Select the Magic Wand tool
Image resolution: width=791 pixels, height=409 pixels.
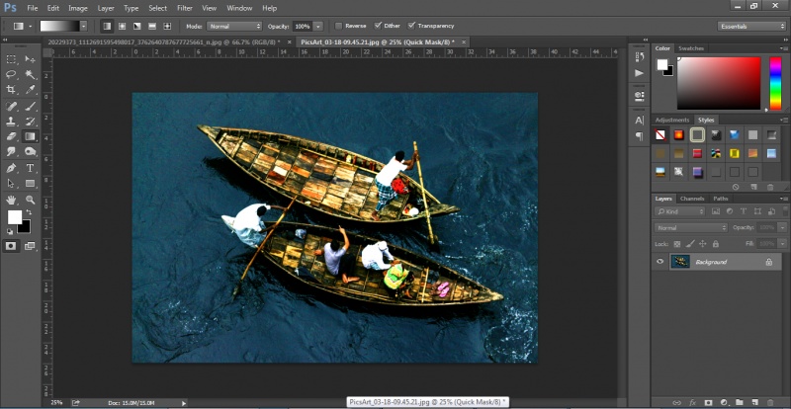coord(31,74)
